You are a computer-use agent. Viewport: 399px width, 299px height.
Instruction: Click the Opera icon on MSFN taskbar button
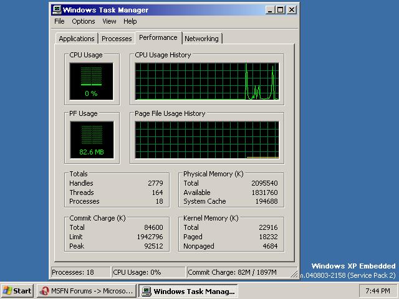[x=45, y=291]
